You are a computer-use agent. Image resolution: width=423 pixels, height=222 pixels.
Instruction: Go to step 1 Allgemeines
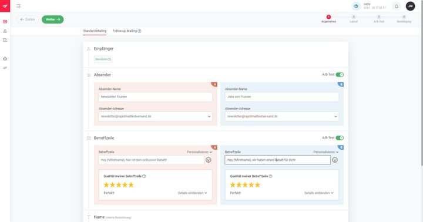[328, 19]
